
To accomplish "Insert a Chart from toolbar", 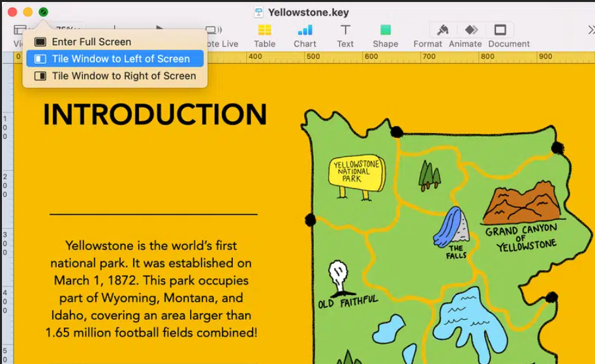I will (305, 36).
